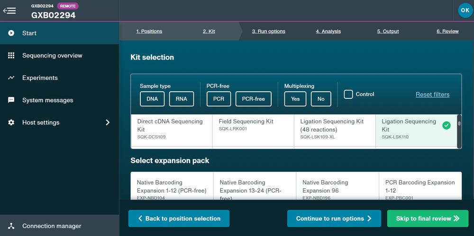Viewport: 474px width, 236px height.
Task: Select Native Barcoding Expansion 1-12 (PCR-free)
Action: click(x=172, y=186)
